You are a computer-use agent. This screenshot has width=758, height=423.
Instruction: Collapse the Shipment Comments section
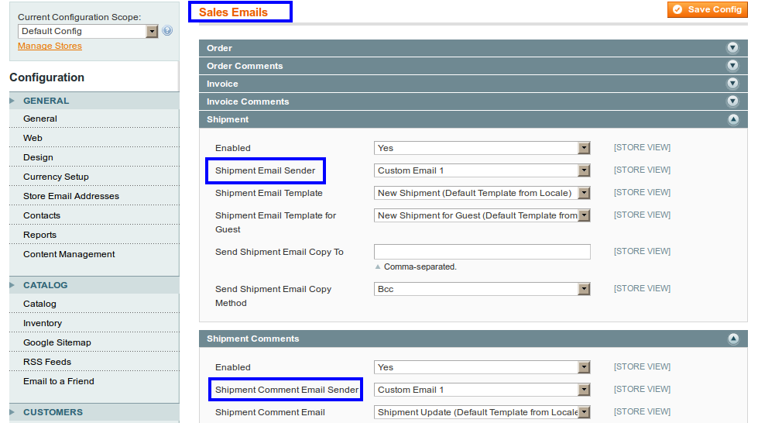coord(473,339)
